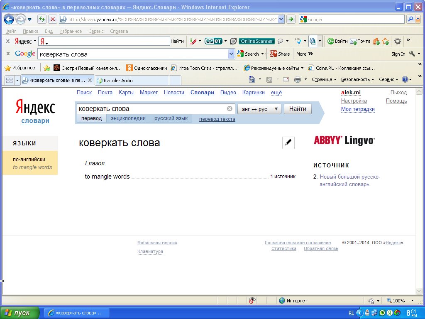Image resolution: width=425 pixels, height=319 pixels.
Task: Open the address bar dropdown arrow
Action: click(x=281, y=19)
